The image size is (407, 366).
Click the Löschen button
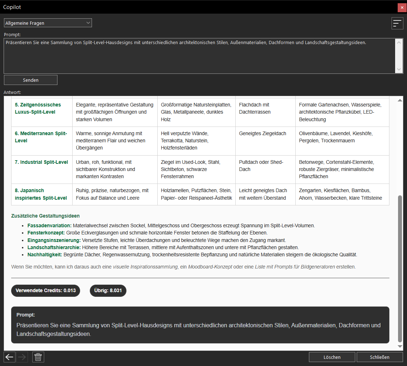(332, 357)
